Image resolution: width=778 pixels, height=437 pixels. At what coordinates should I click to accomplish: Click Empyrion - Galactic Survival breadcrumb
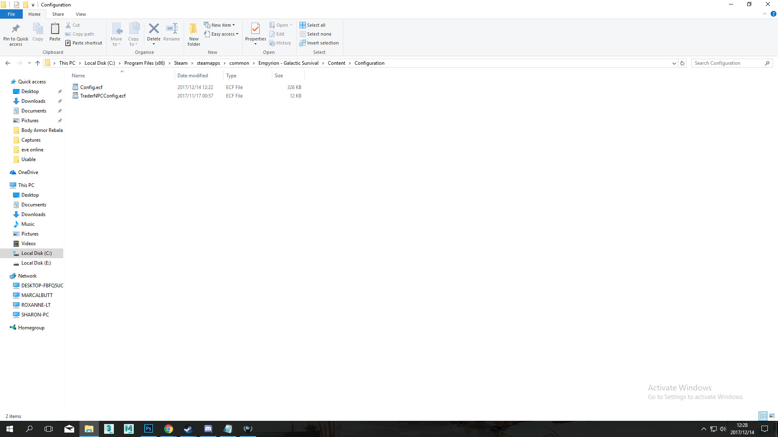tap(289, 63)
